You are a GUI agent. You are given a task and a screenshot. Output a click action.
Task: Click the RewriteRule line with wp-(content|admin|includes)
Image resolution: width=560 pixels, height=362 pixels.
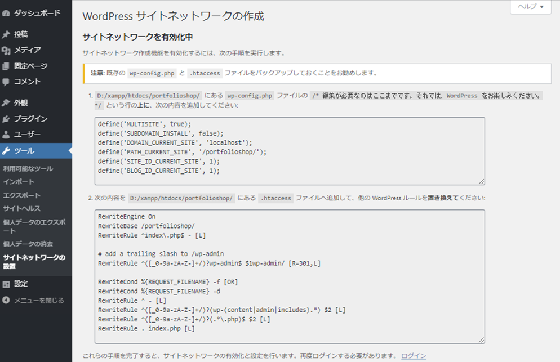(221, 310)
